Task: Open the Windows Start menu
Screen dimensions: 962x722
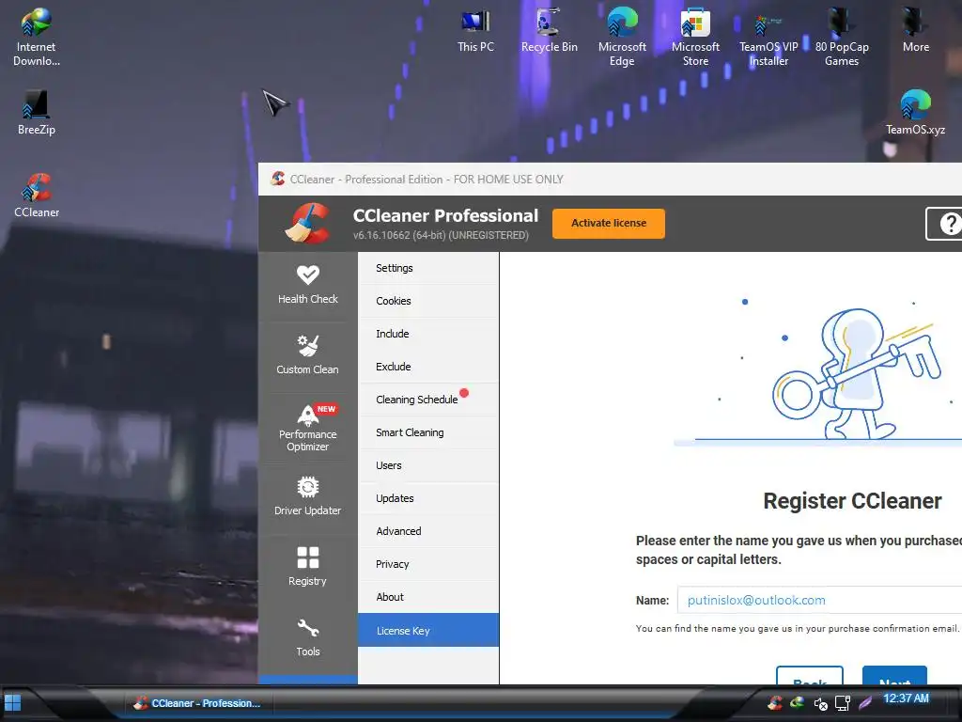Action: tap(13, 702)
